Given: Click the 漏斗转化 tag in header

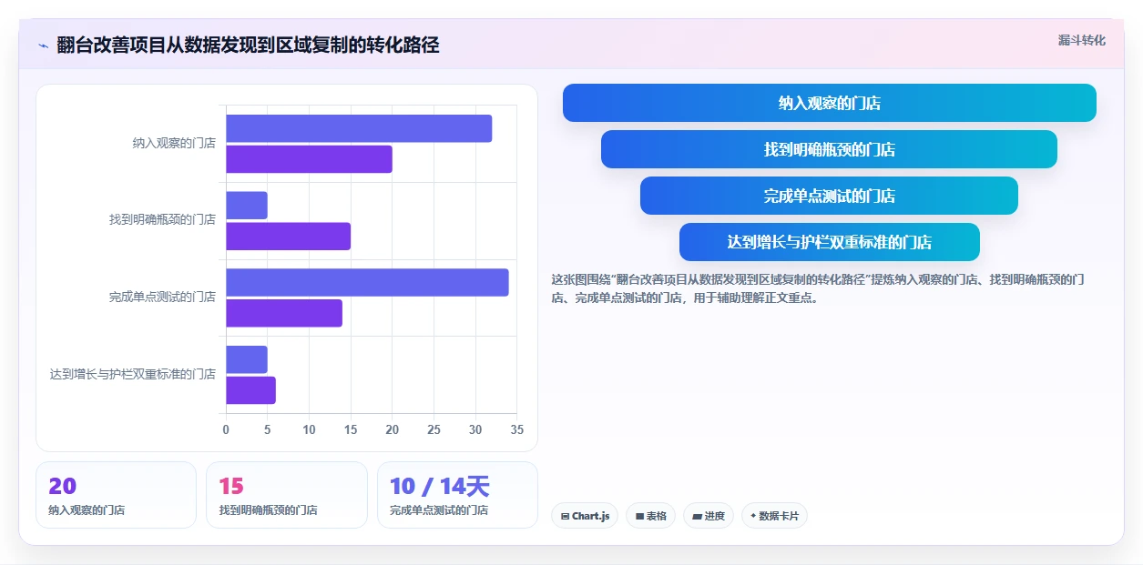Looking at the screenshot, I should (1082, 40).
